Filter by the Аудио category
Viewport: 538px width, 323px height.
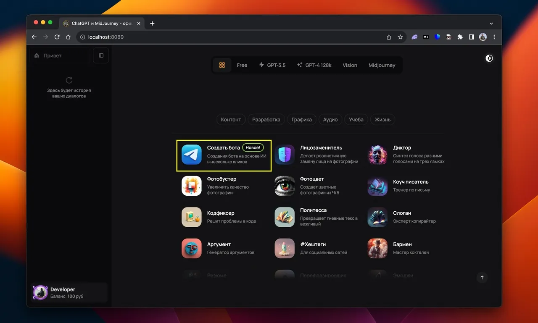tap(330, 119)
